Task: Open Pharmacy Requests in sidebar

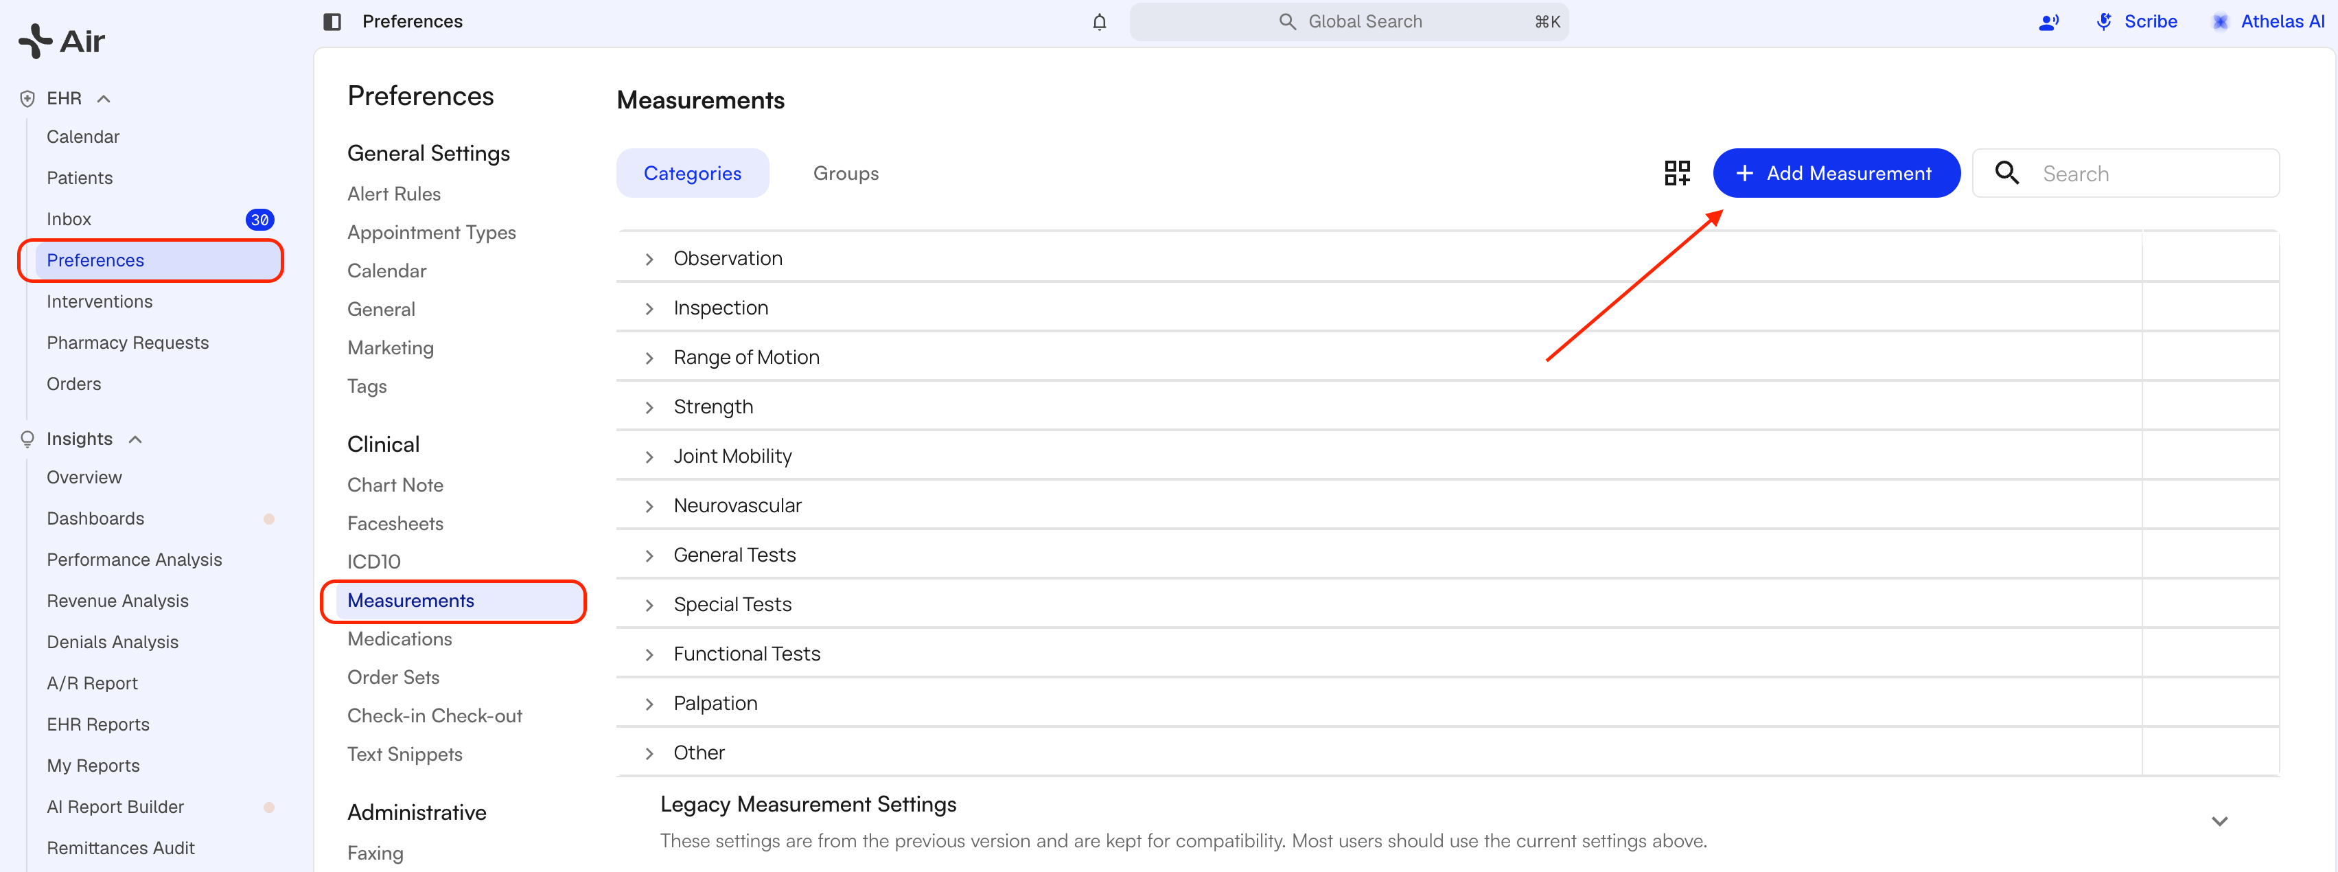Action: click(x=128, y=343)
